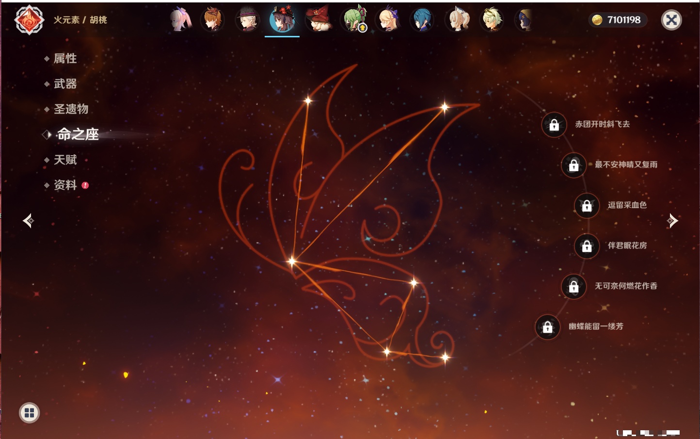Click the lock icon beside 逗留采血色
The height and width of the screenshot is (439, 700).
[x=587, y=206]
